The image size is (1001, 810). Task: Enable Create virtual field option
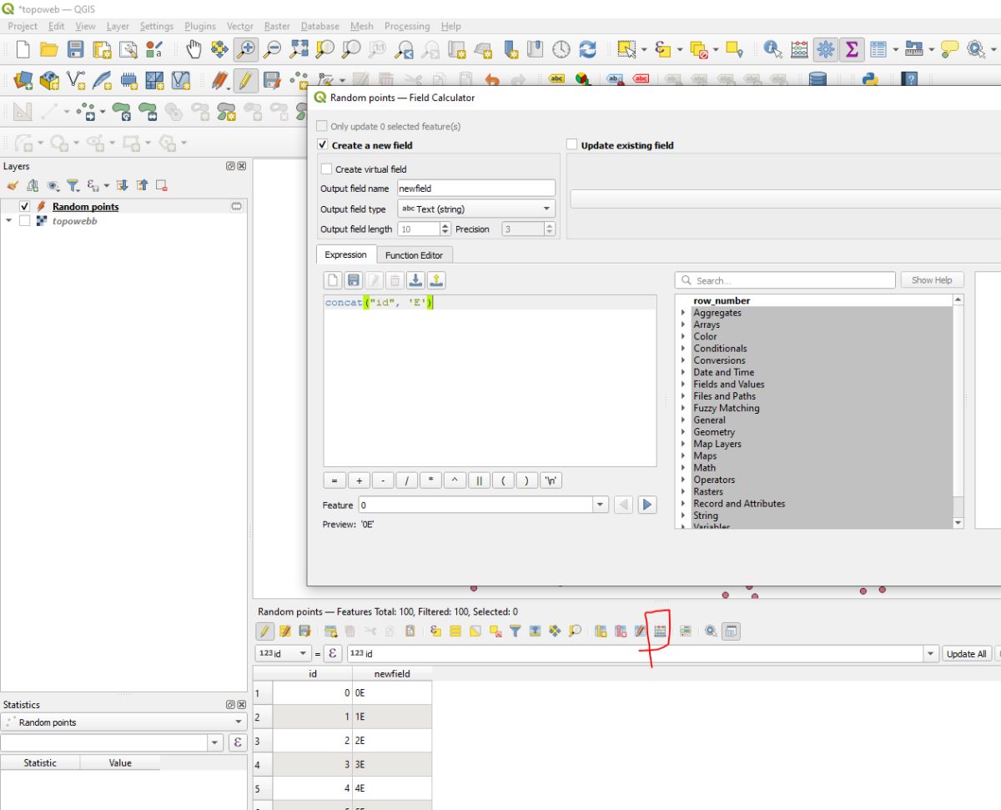(327, 169)
